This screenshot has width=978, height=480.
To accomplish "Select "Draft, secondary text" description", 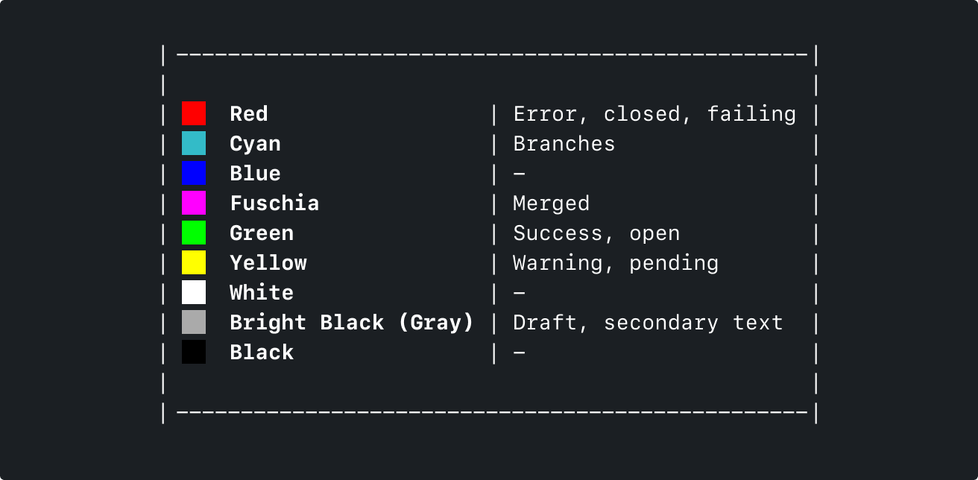I will pyautogui.click(x=649, y=323).
